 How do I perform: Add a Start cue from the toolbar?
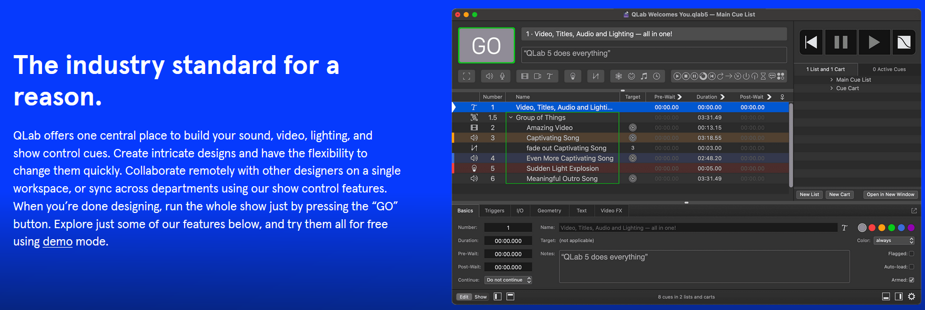(x=677, y=76)
